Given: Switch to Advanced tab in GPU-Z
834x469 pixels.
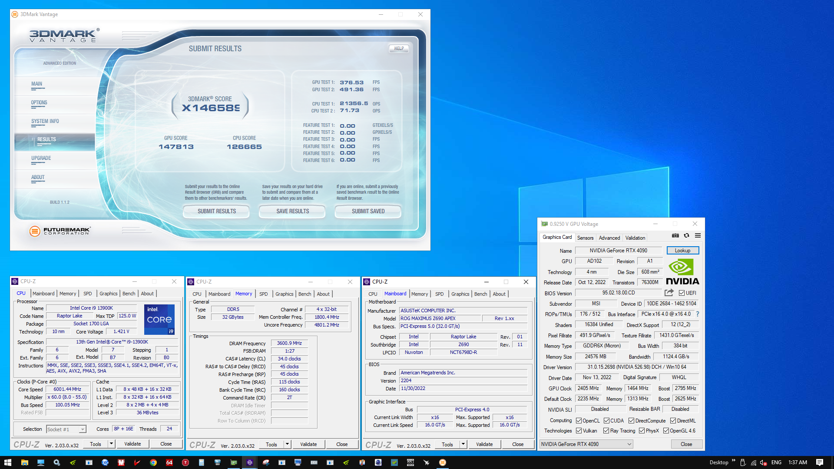Looking at the screenshot, I should click(609, 238).
